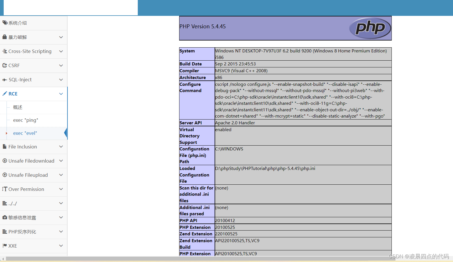Click the System row label
453x262 pixels.
point(187,51)
